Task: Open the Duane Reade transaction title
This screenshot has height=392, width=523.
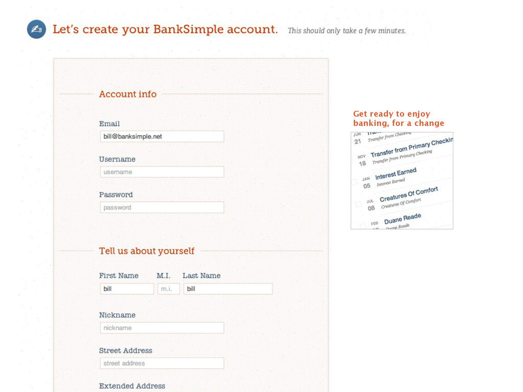Action: 402,219
